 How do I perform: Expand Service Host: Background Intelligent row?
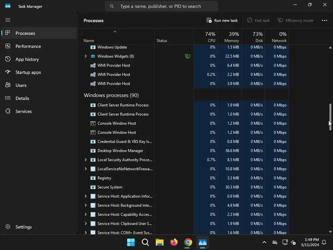point(86,205)
